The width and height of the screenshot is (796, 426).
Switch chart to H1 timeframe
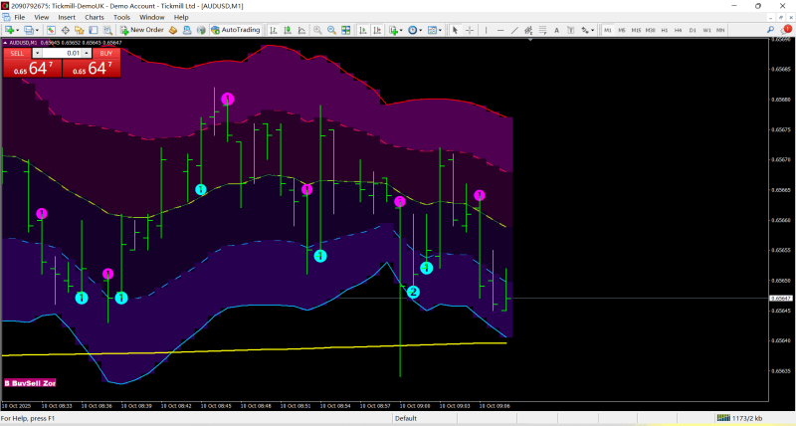(x=664, y=30)
